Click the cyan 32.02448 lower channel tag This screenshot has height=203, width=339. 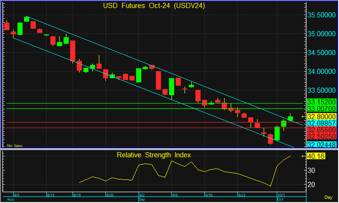point(321,145)
